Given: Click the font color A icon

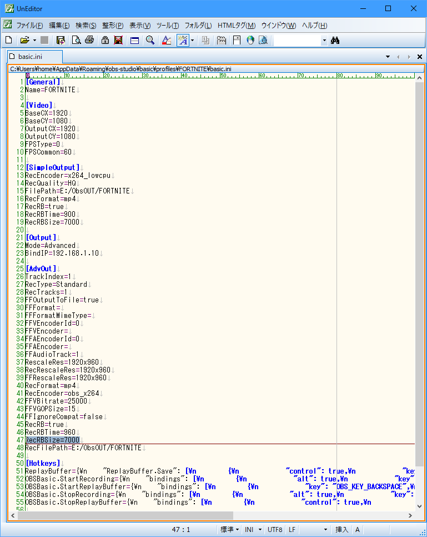Looking at the screenshot, I should [167, 40].
